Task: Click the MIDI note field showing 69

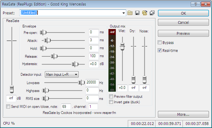Action: (66, 107)
